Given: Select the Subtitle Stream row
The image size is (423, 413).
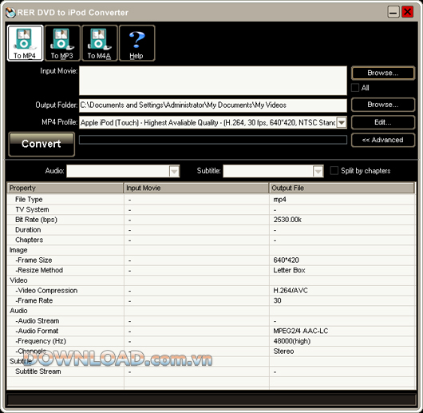Looking at the screenshot, I should 211,371.
